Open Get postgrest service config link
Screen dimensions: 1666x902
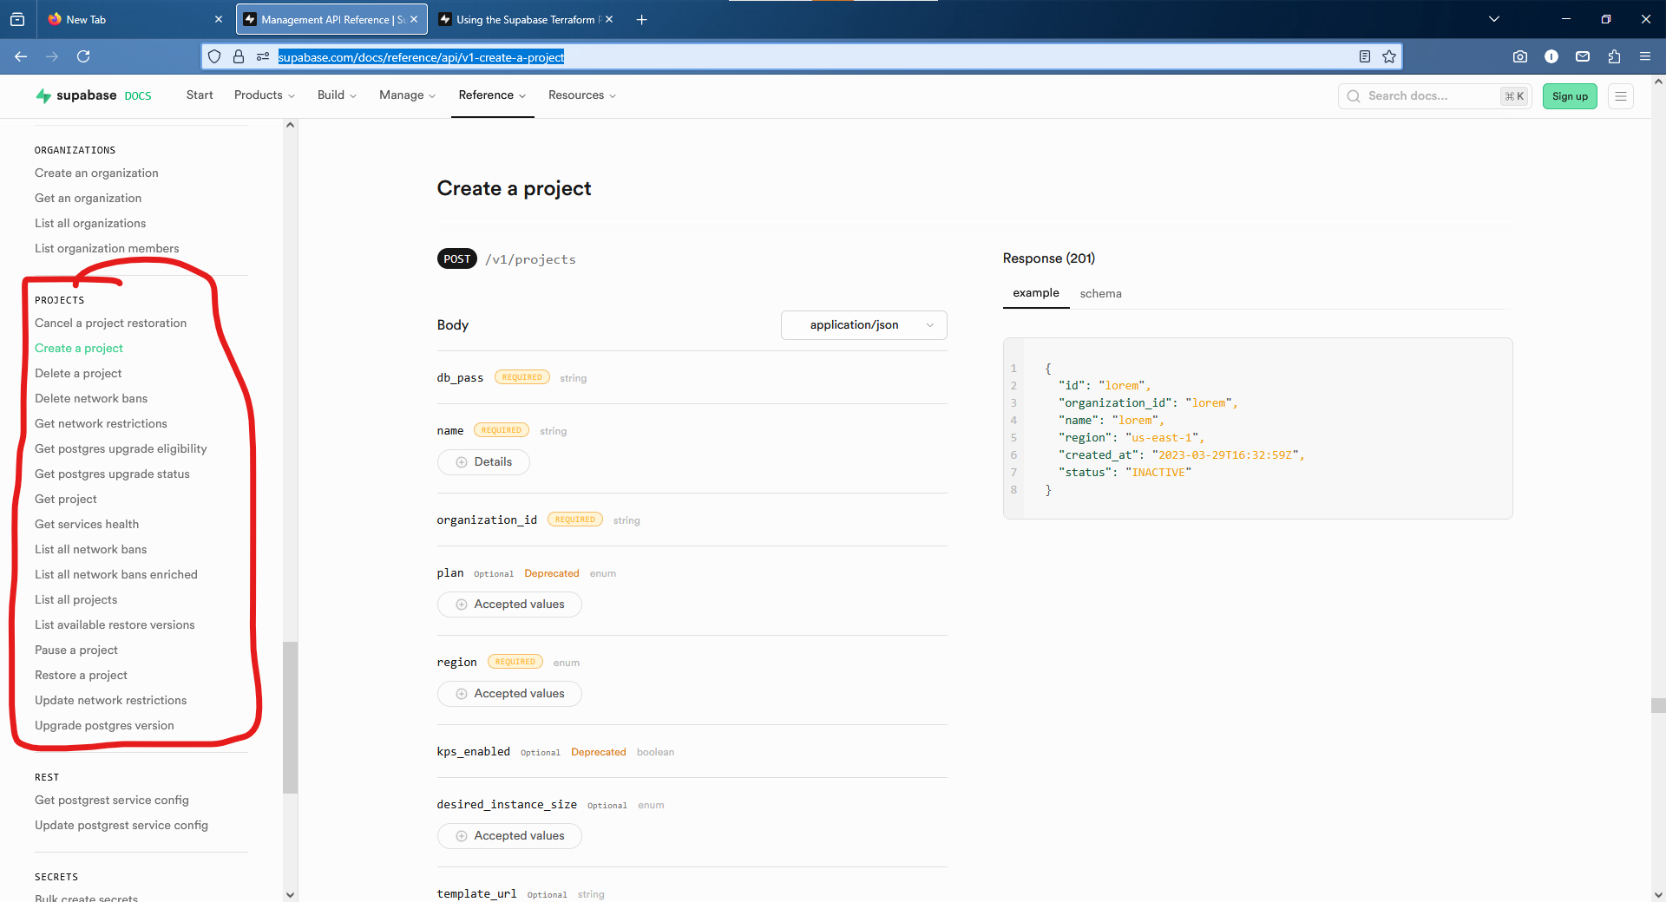click(112, 801)
